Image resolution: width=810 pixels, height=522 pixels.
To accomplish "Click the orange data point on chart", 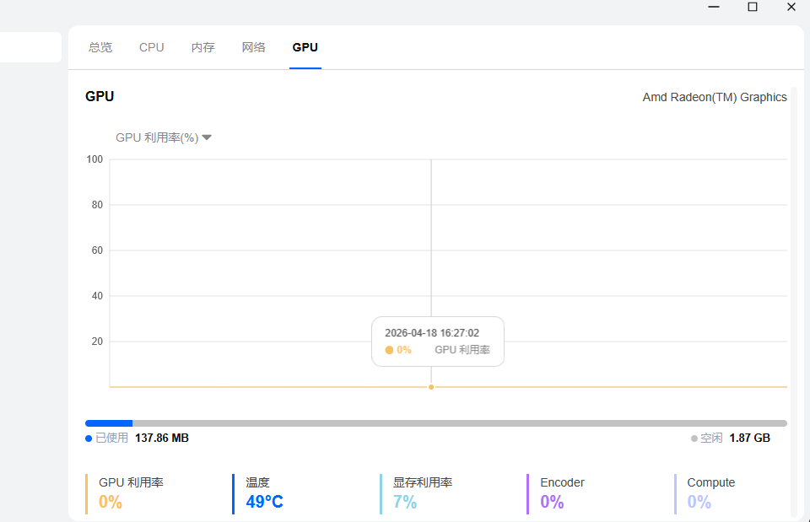I will [431, 387].
